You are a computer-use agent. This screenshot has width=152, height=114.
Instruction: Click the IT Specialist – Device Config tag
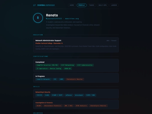coord(49,68)
